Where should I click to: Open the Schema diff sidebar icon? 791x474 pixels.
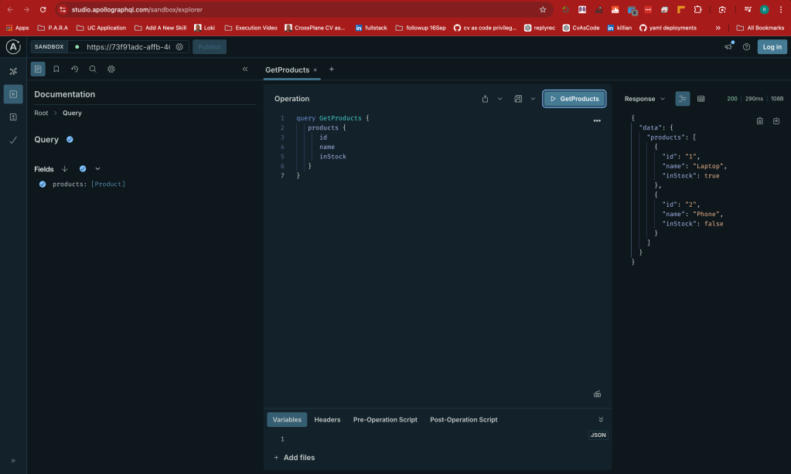pyautogui.click(x=13, y=117)
